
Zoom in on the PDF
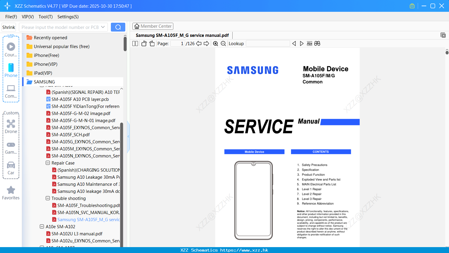tap(216, 43)
